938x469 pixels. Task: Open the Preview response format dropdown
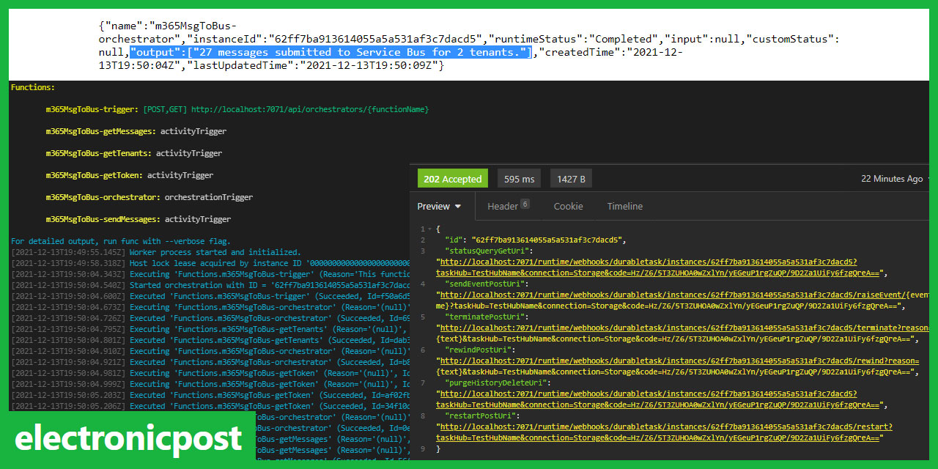pyautogui.click(x=439, y=206)
